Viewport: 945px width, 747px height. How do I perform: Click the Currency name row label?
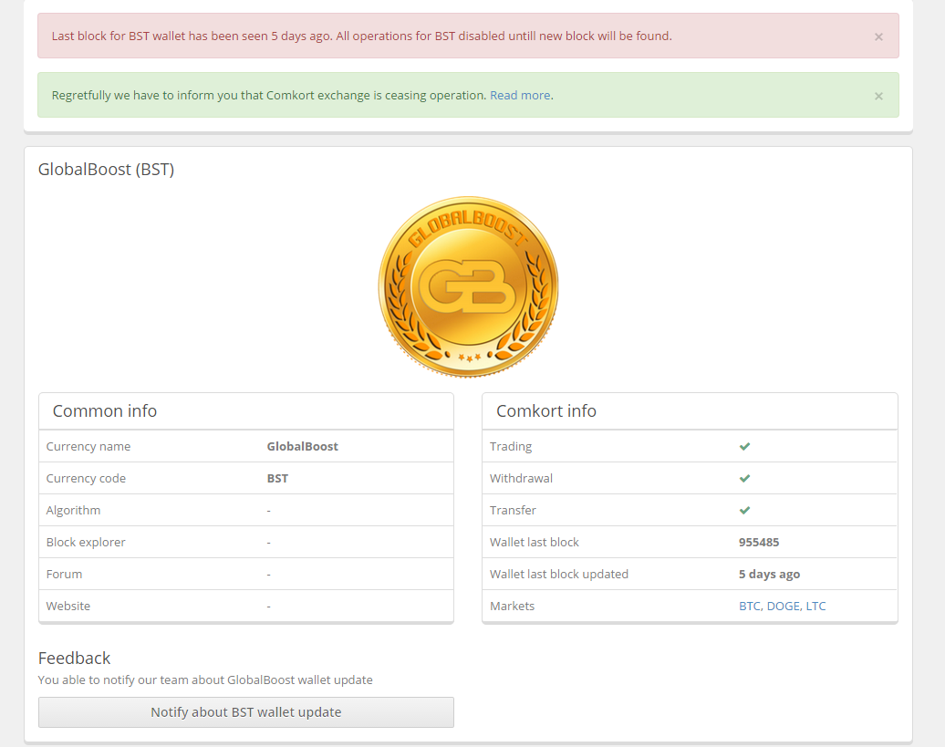pyautogui.click(x=88, y=446)
